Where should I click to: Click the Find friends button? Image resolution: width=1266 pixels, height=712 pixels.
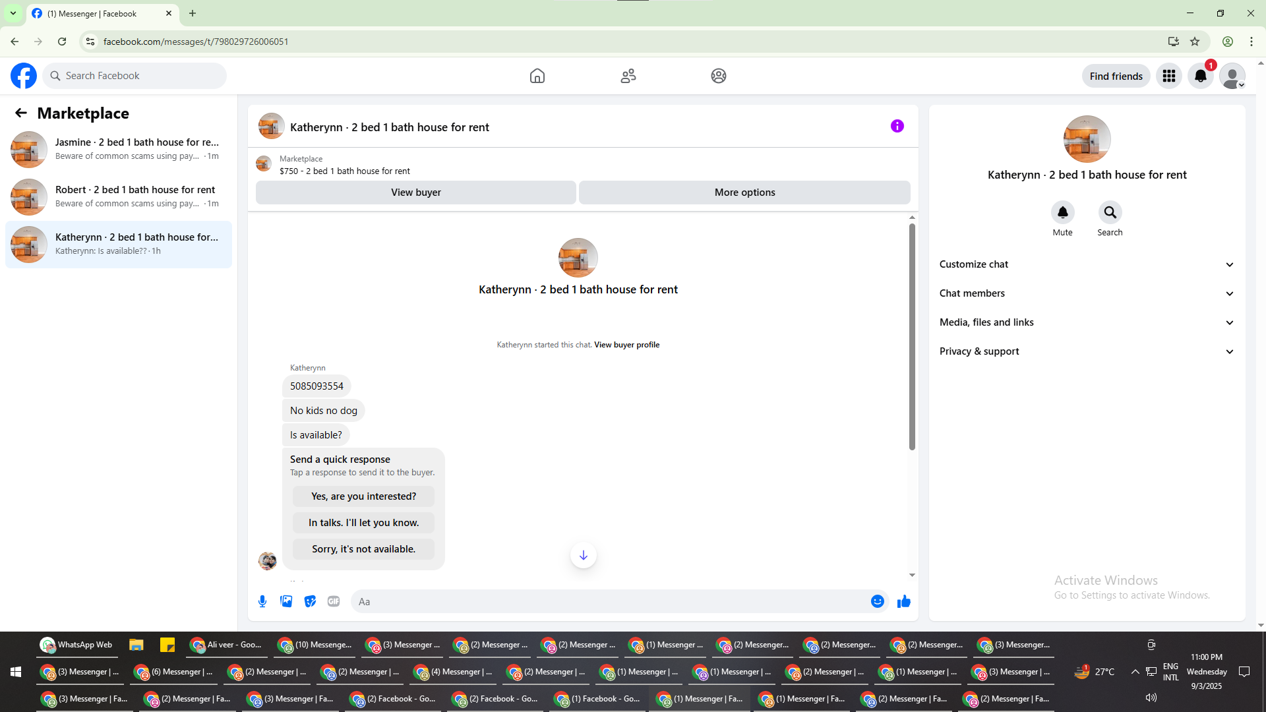click(x=1116, y=76)
